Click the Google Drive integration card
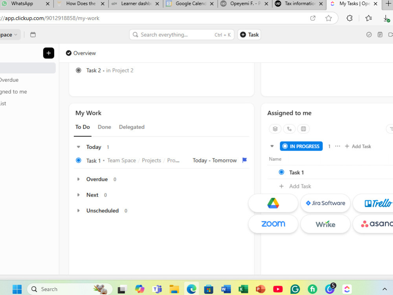The width and height of the screenshot is (393, 295). pyautogui.click(x=273, y=203)
